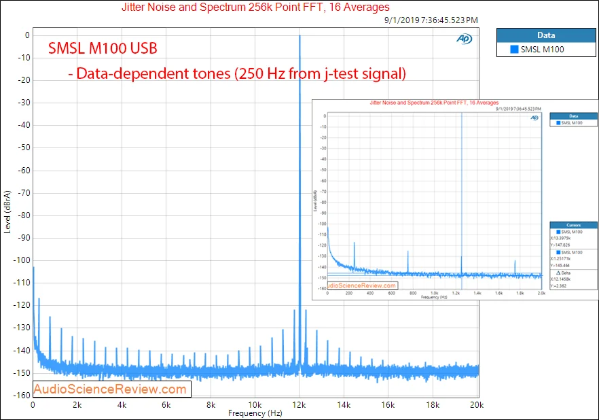The width and height of the screenshot is (599, 420).
Task: Click the SMSL M100 label in inset Data legend
Action: click(x=572, y=123)
